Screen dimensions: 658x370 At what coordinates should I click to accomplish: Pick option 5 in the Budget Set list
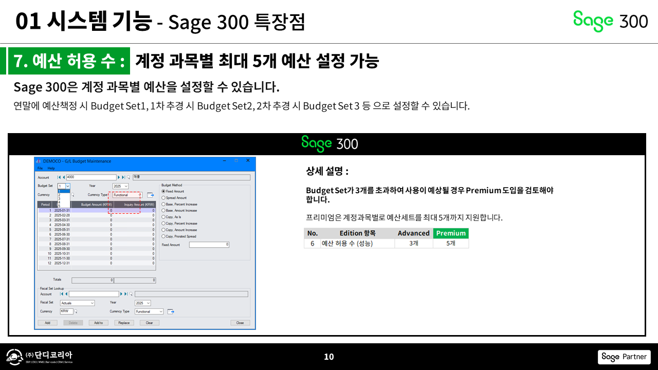click(64, 206)
